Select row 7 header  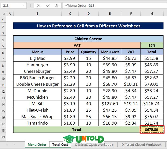coord(3,59)
